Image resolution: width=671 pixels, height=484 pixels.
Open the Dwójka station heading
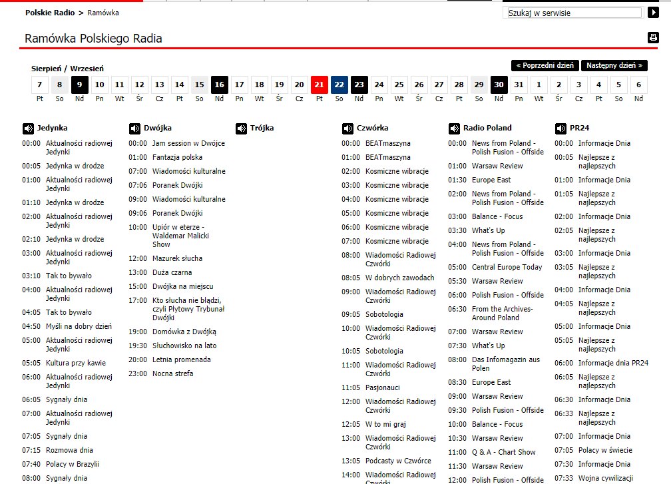pos(158,128)
